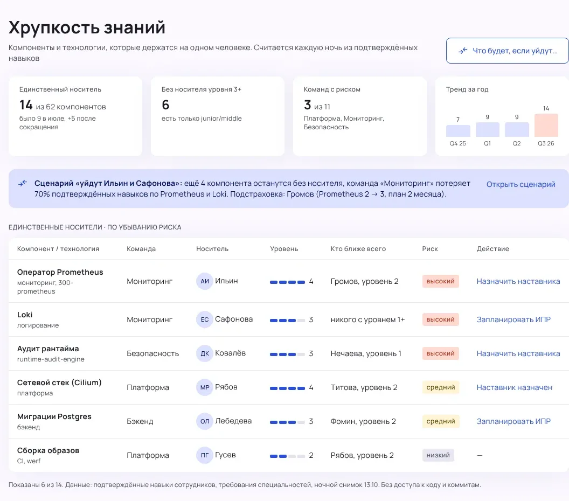Click the «Команда» column header
This screenshot has width=569, height=501.
[141, 249]
